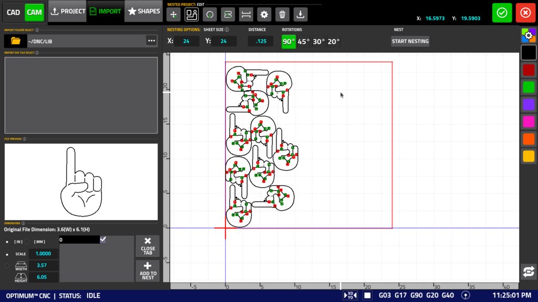Image resolution: width=538 pixels, height=302 pixels.
Task: Click ADD TO NEST button
Action: pos(148,271)
